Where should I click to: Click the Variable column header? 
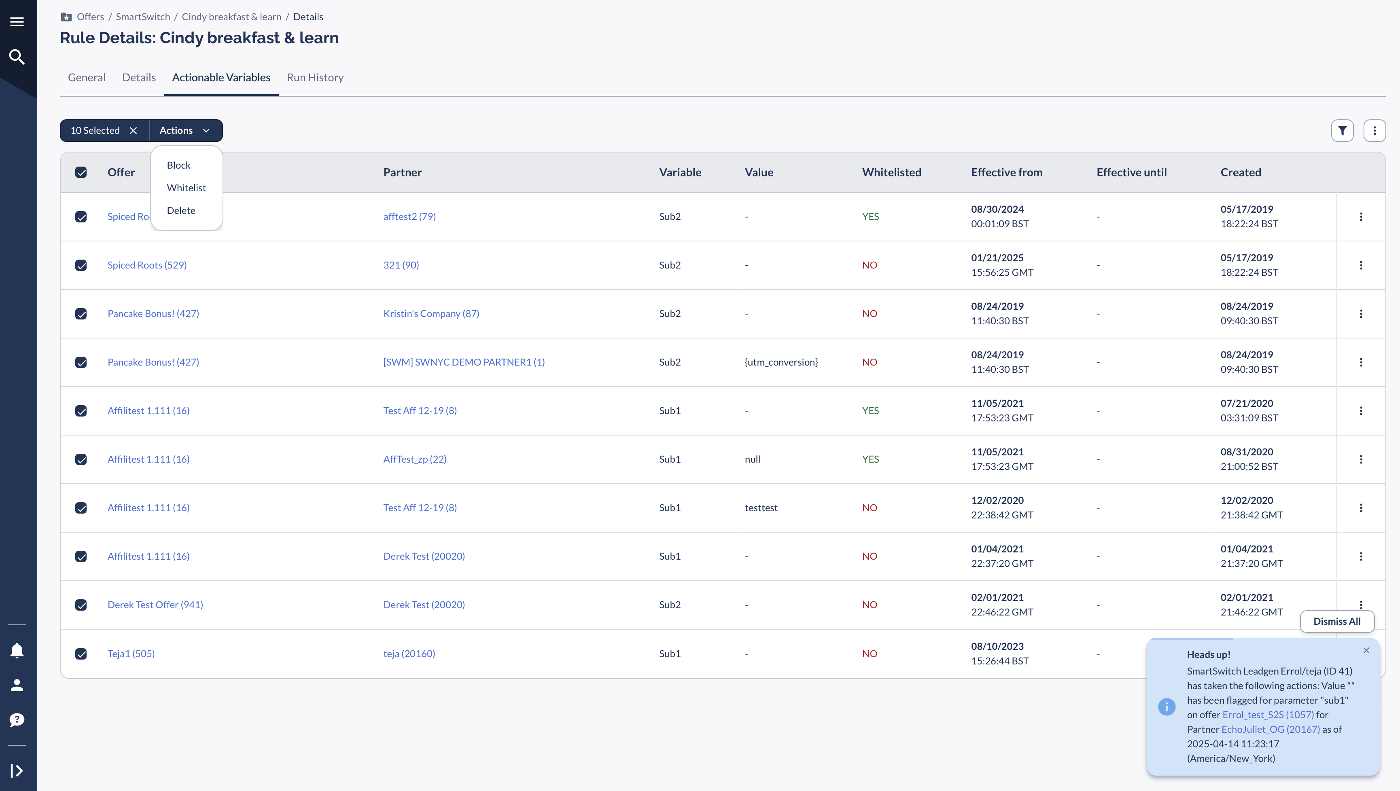[680, 172]
